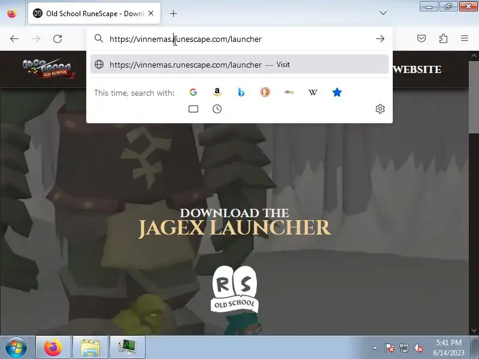Click into the URL address field

(x=239, y=39)
